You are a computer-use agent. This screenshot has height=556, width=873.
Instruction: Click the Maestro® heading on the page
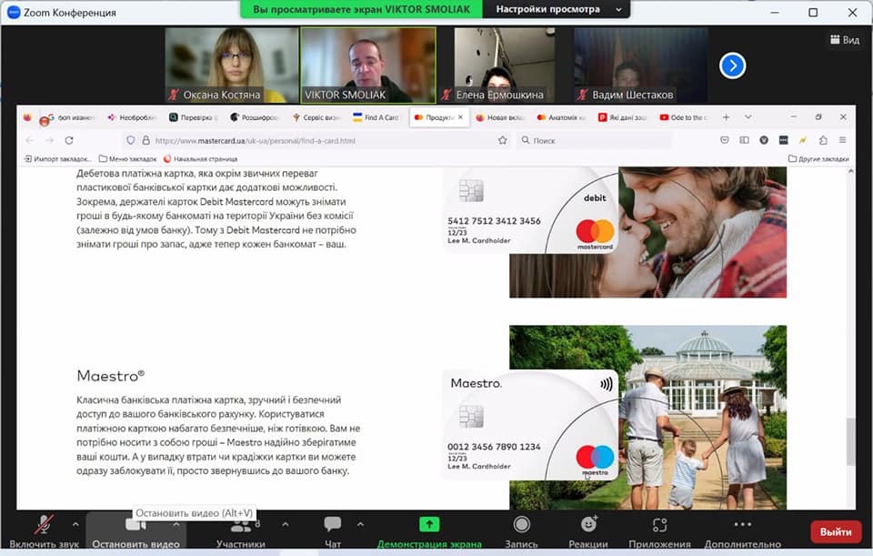[x=111, y=376]
